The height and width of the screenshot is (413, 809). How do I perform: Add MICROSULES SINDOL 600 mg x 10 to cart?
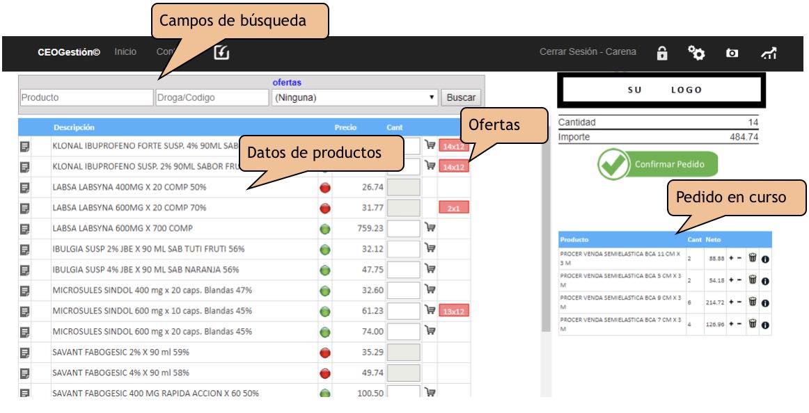click(x=430, y=310)
